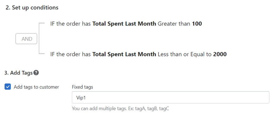
Task: Click the bracket line joining both conditions
Action: click(x=40, y=39)
